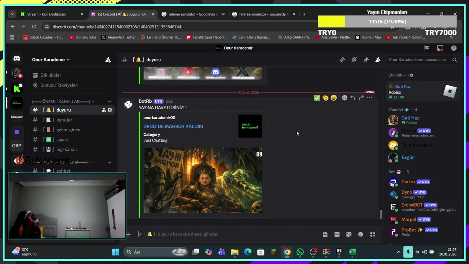The height and width of the screenshot is (264, 469).
Task: Click the message scrollbar thumb
Action: point(381,214)
